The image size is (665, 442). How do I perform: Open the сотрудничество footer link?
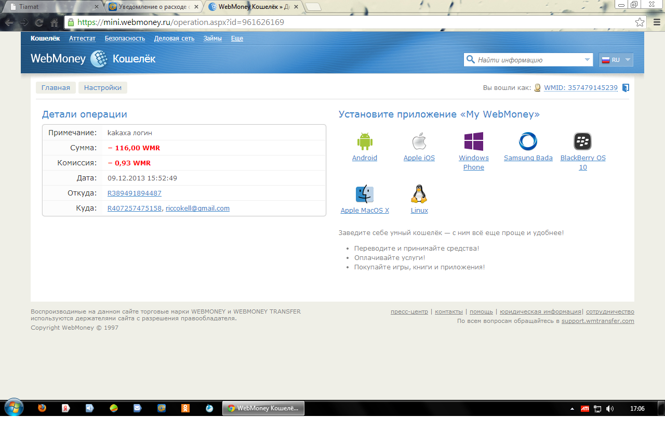pyautogui.click(x=610, y=311)
